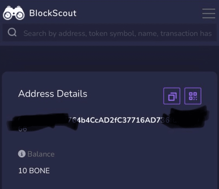The width and height of the screenshot is (219, 189).
Task: Click the redacted end of the address
Action: (186, 119)
